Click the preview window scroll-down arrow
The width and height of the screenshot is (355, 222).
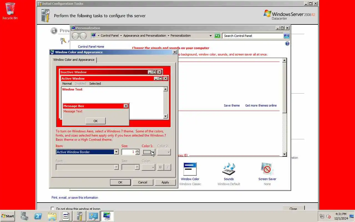166,117
